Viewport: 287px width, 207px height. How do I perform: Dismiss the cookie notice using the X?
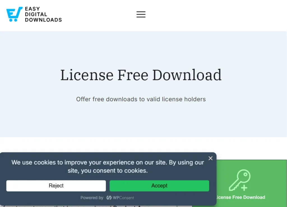(210, 158)
